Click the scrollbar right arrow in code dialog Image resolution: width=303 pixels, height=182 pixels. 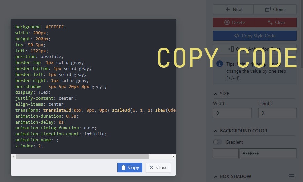[173, 156]
